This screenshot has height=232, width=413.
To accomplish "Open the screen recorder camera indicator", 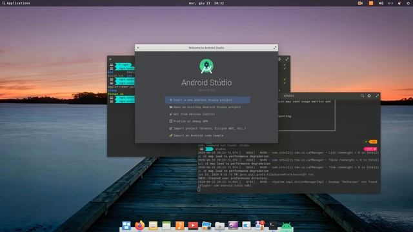I will pyautogui.click(x=360, y=3).
